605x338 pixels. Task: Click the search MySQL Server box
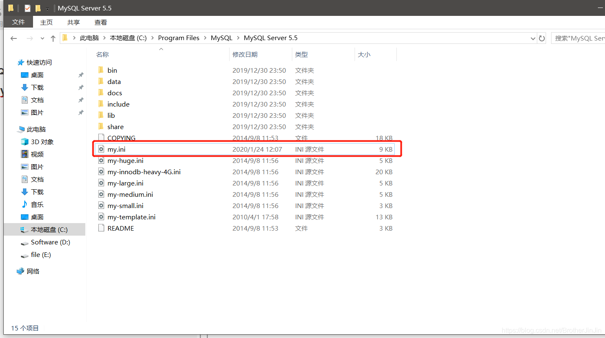tap(578, 38)
